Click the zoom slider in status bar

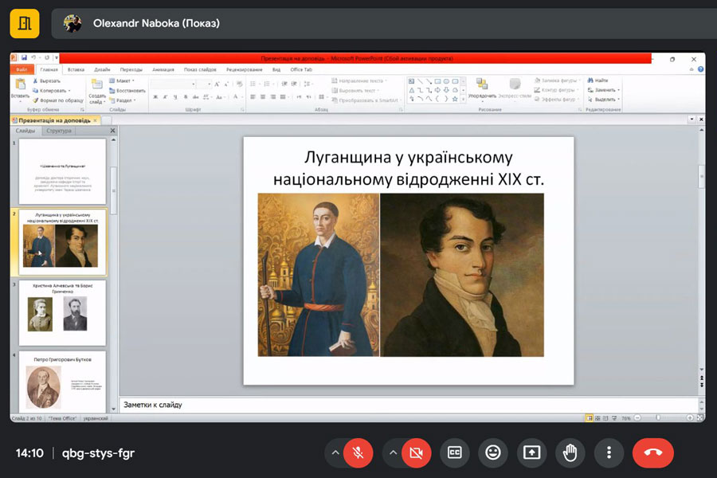pyautogui.click(x=657, y=417)
